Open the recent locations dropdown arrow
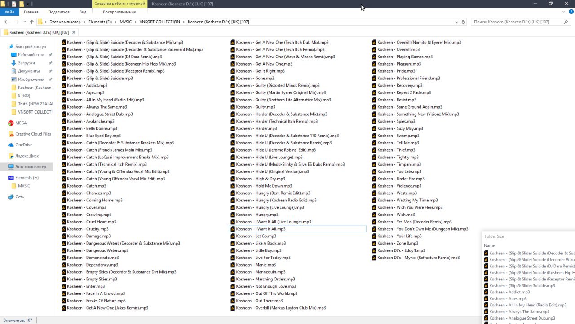 25,22
